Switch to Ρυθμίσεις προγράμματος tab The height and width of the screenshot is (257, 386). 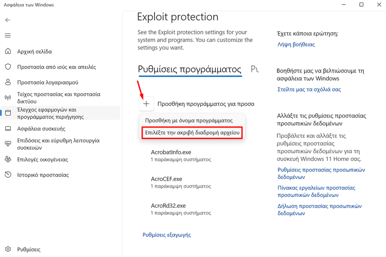coord(190,69)
